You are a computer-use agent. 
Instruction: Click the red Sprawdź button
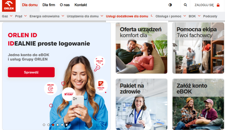click(31, 72)
